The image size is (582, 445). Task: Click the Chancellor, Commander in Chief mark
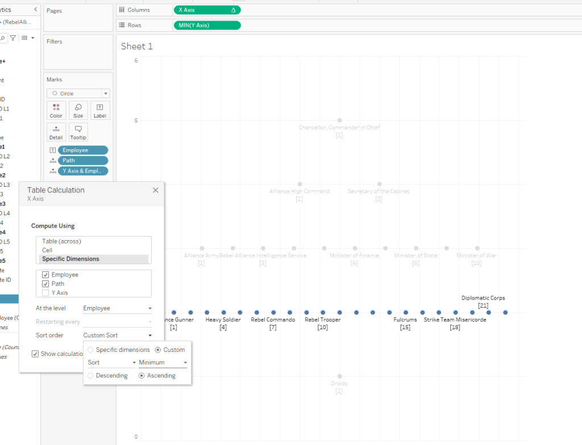click(x=339, y=120)
